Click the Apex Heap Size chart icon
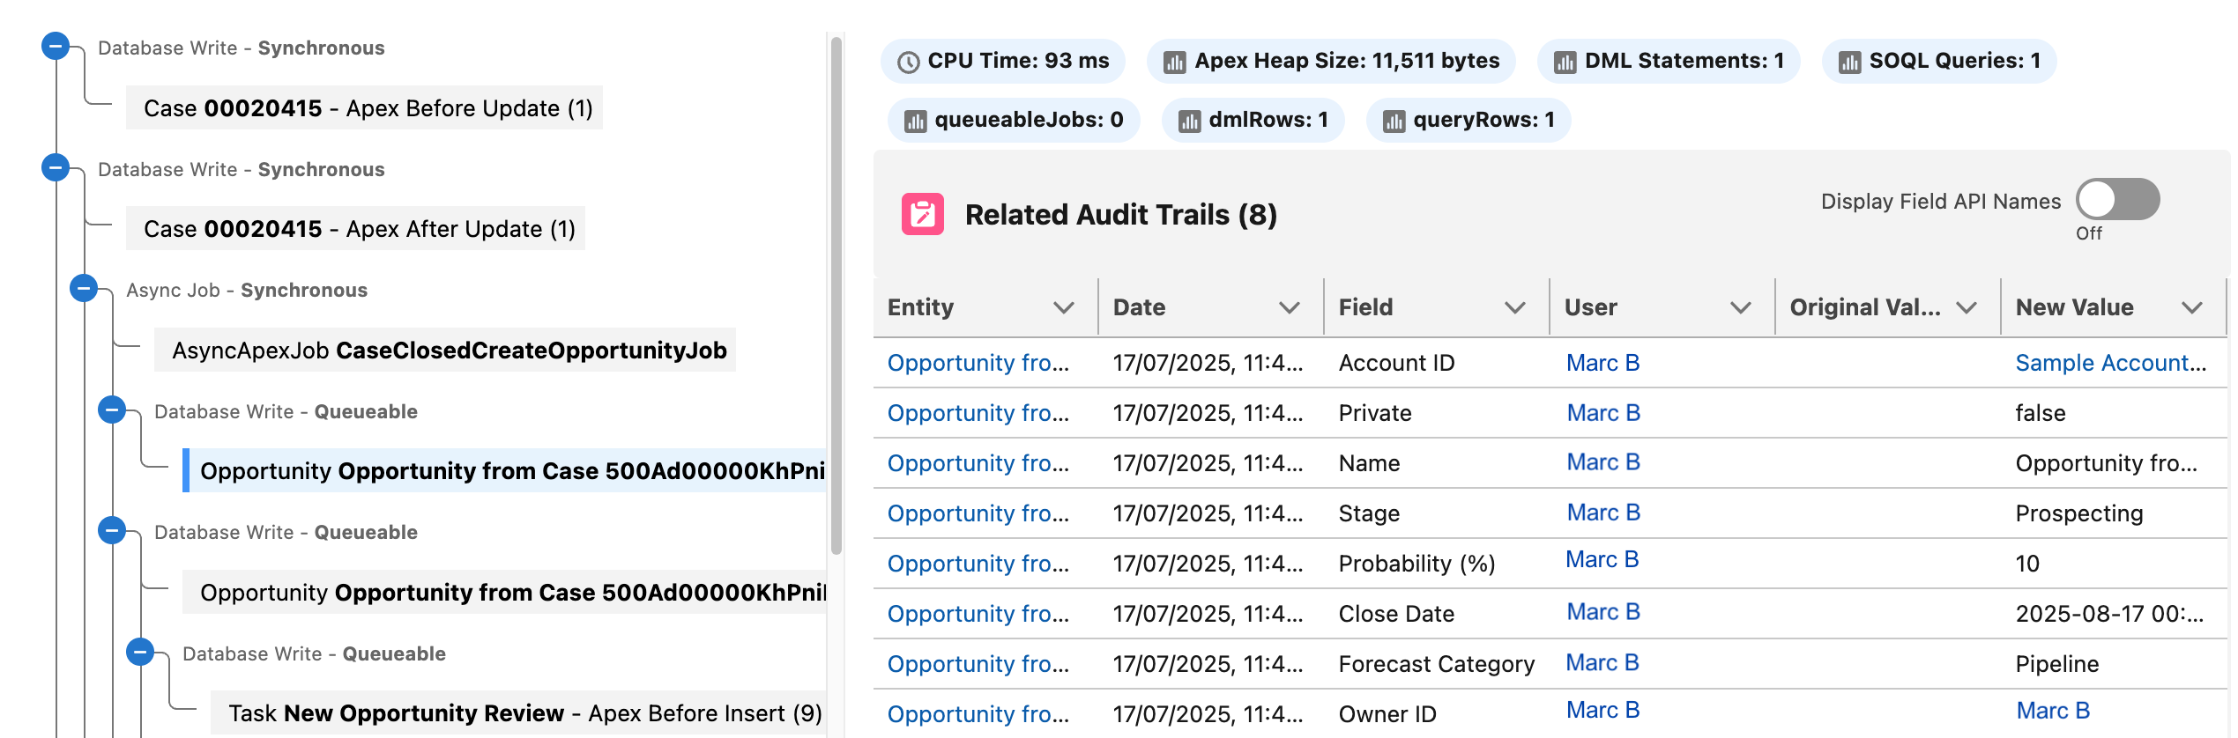This screenshot has width=2238, height=738. pyautogui.click(x=1174, y=62)
